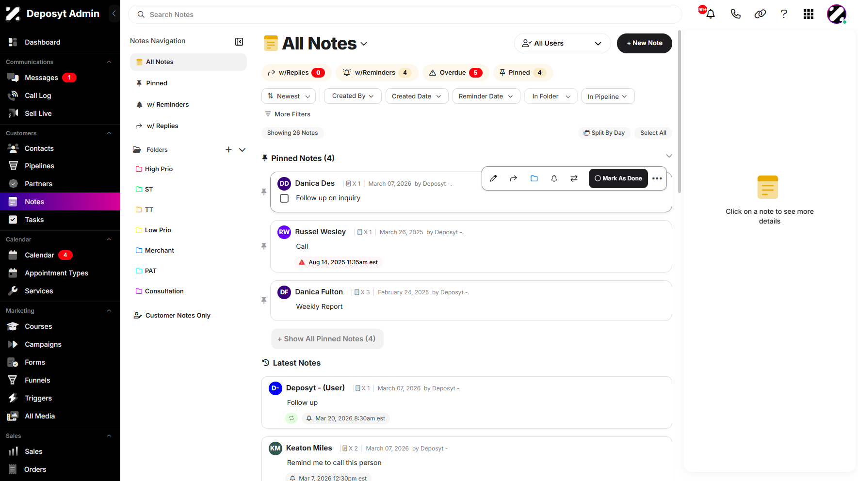Set reminder bell on Danica Des note
The image size is (858, 481).
click(554, 178)
